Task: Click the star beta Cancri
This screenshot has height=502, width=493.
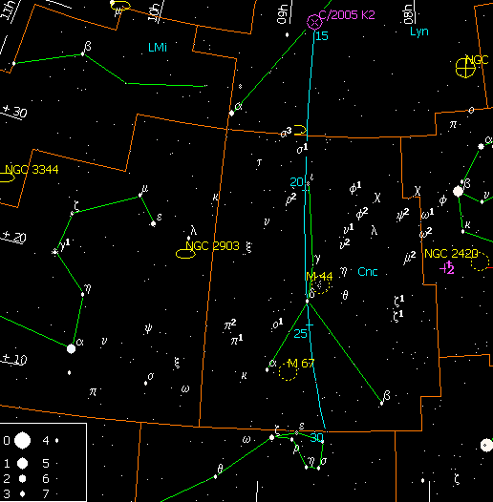Action: click(x=381, y=404)
